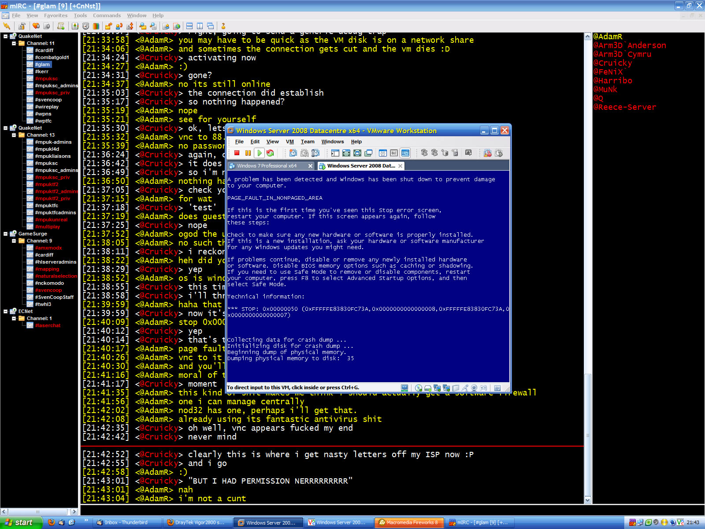
Task: Click the mIRC Connect lightning bolt icon
Action: tap(7, 26)
